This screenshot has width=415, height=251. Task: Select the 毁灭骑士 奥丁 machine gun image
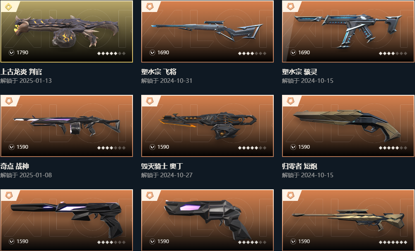[x=208, y=125]
